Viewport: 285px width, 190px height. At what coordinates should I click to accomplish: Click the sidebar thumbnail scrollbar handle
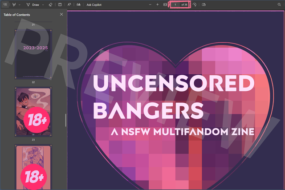point(66,120)
